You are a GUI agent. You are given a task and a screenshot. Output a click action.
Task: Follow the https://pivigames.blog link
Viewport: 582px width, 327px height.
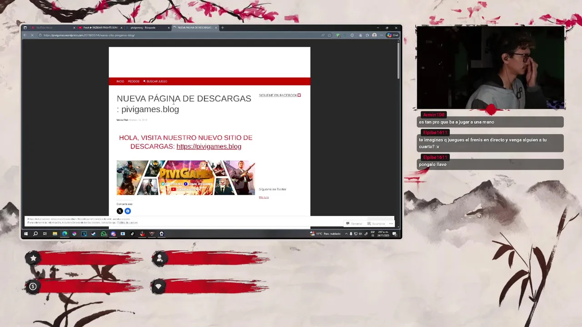click(209, 146)
